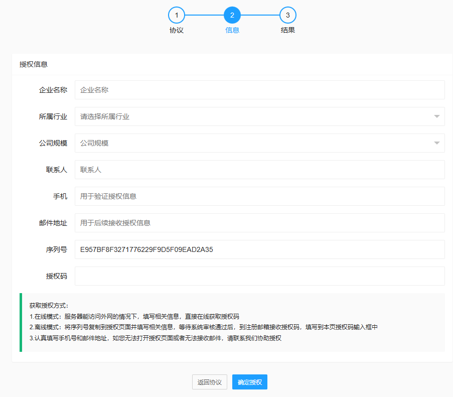Click the blue 确定授权 button
This screenshot has width=453, height=397.
[250, 382]
